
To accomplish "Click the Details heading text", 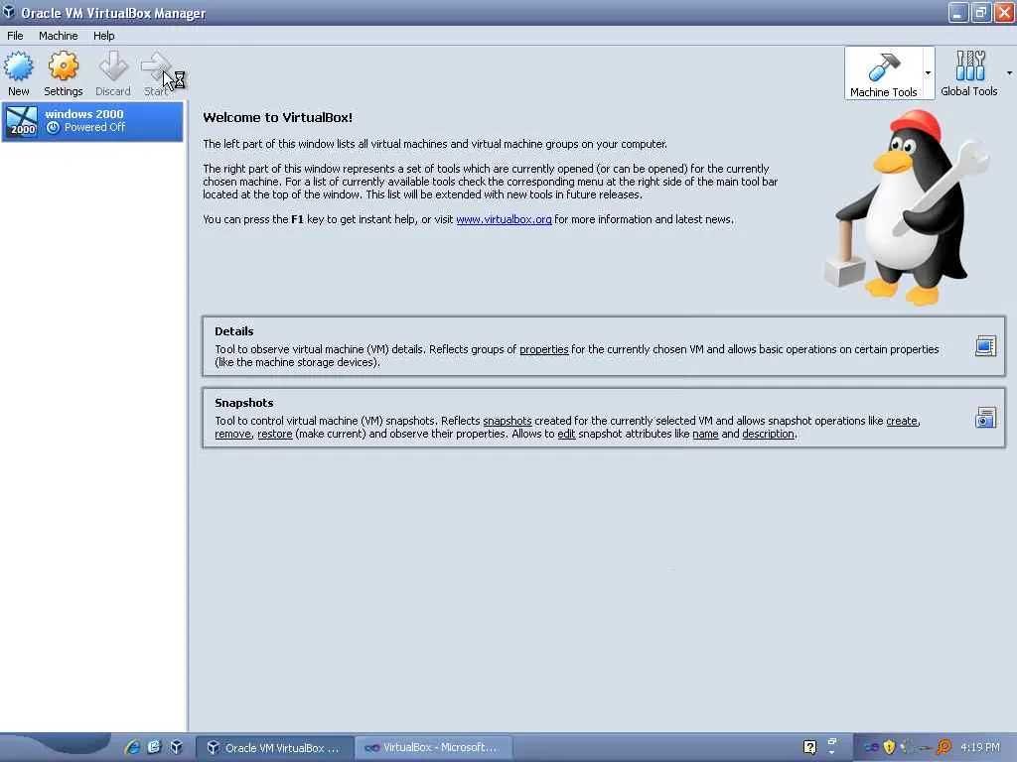I will coord(234,331).
